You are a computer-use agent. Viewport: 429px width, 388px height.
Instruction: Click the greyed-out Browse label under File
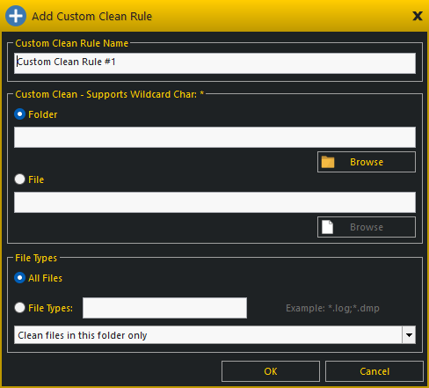(x=367, y=227)
